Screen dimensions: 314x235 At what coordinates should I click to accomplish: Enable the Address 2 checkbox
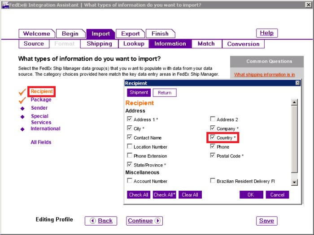(213, 119)
